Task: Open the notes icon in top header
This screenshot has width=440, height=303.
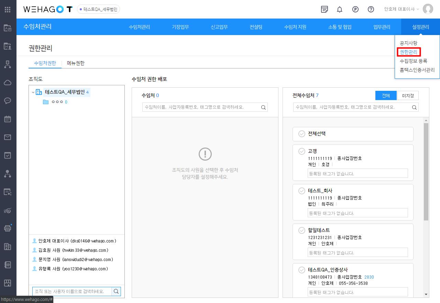Action: point(324,9)
